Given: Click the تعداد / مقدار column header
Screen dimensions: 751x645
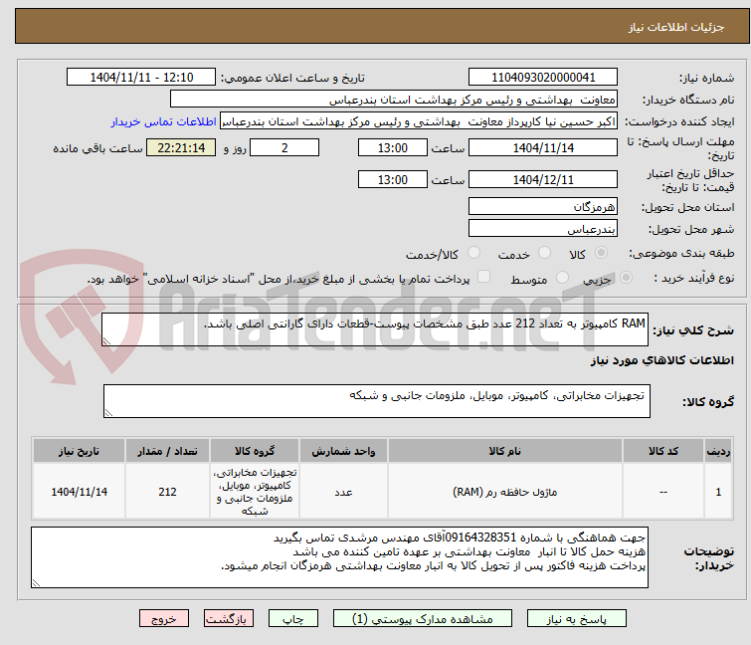Looking at the screenshot, I should [167, 451].
